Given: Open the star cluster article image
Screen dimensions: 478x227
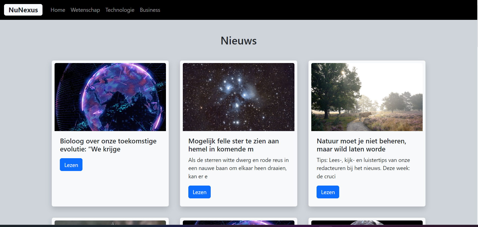Looking at the screenshot, I should 239,97.
